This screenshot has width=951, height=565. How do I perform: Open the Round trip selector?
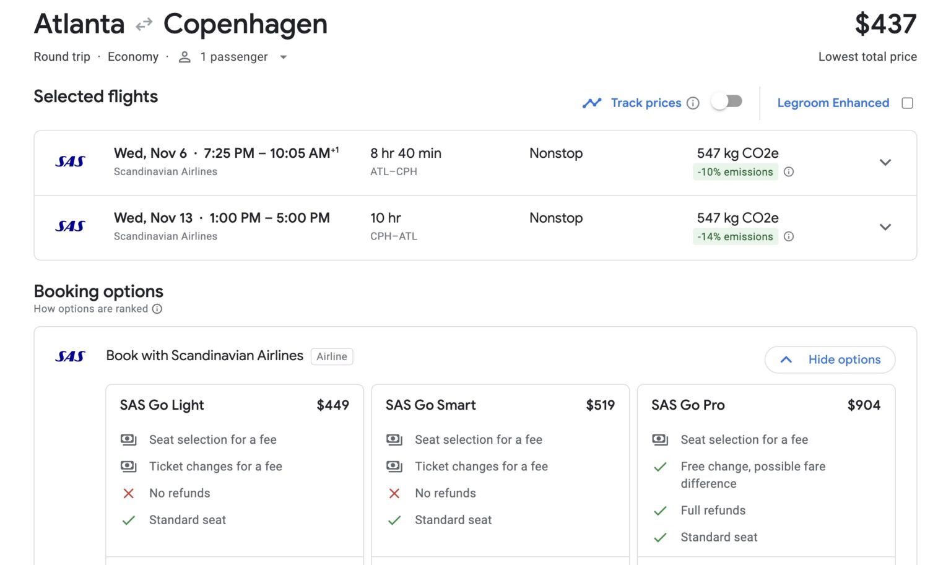[x=61, y=56]
